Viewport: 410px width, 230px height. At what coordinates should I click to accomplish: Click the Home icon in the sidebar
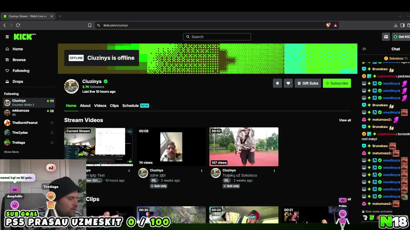[7, 49]
